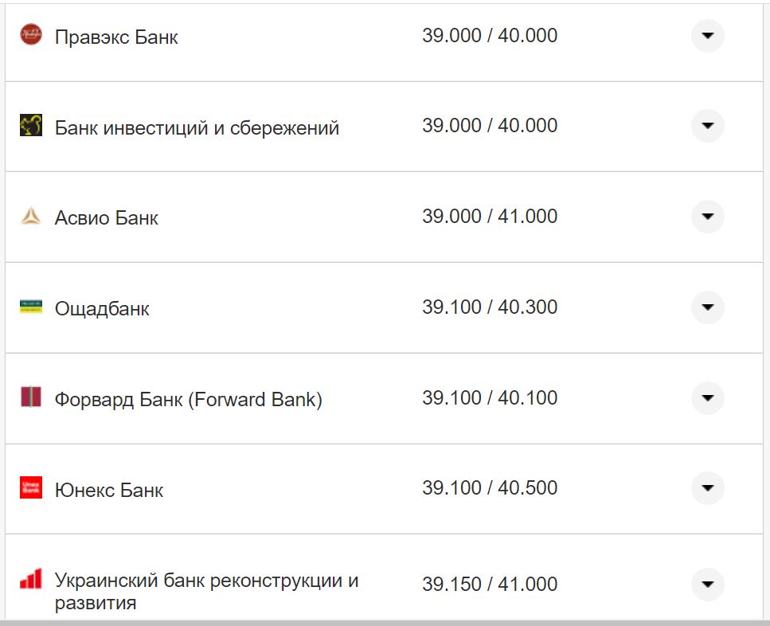
Task: Open the dropdown for Юнекс Банк
Action: pos(707,488)
